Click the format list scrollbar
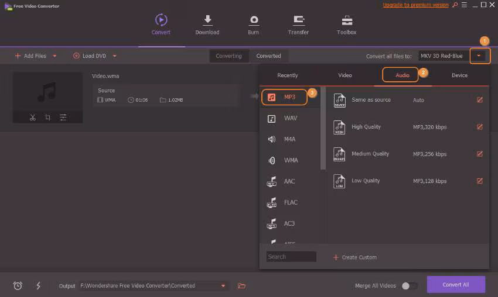The image size is (498, 297). 323,129
